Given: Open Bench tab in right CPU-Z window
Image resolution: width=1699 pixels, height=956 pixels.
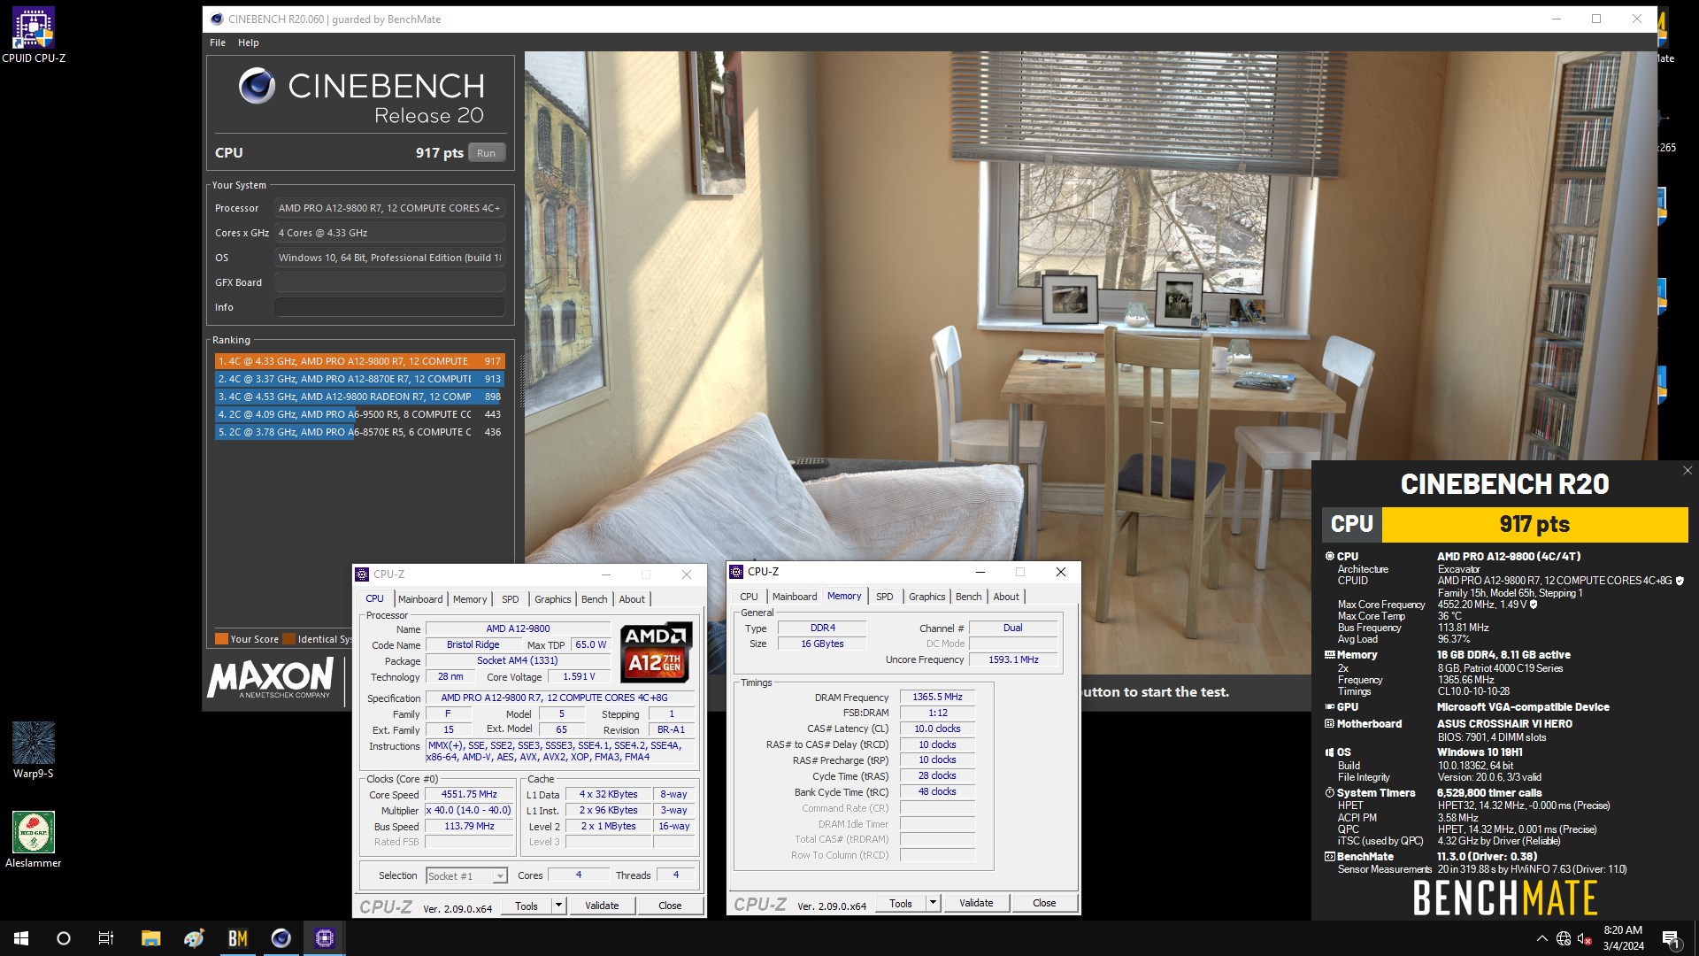Looking at the screenshot, I should [969, 597].
